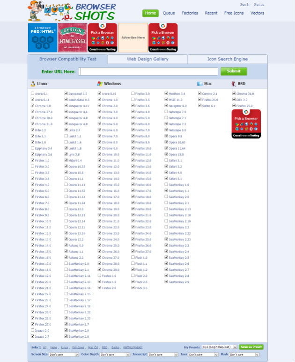This screenshot has width=295, height=362.
Task: Open the Design to HTML5/CSS3 banner
Action: pyautogui.click(x=73, y=37)
